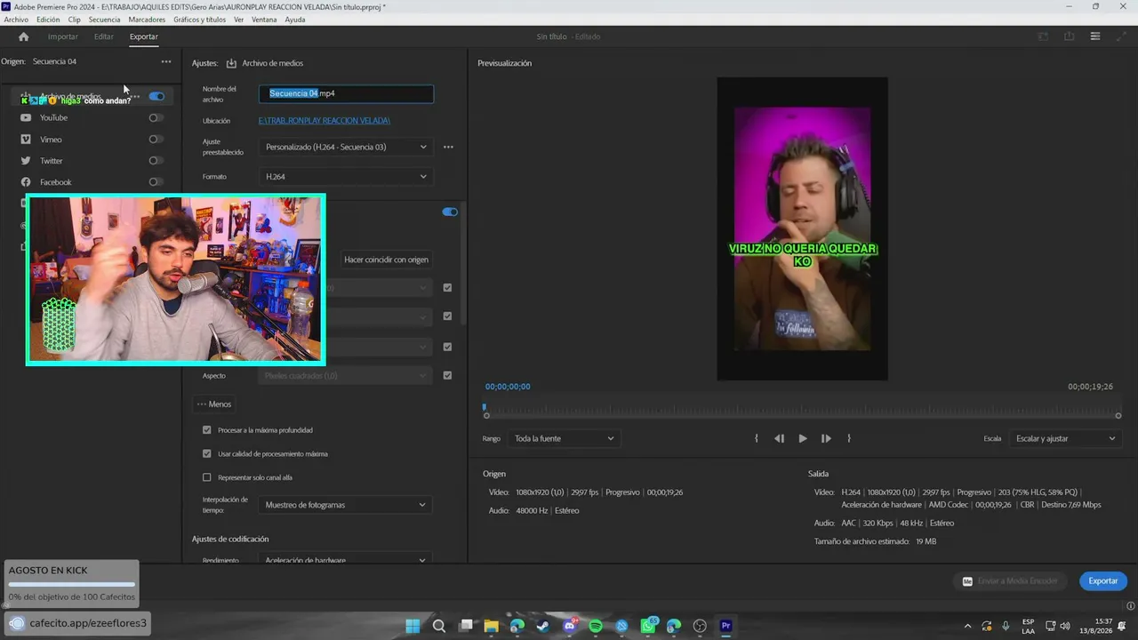Open the Archivo menu

16,20
